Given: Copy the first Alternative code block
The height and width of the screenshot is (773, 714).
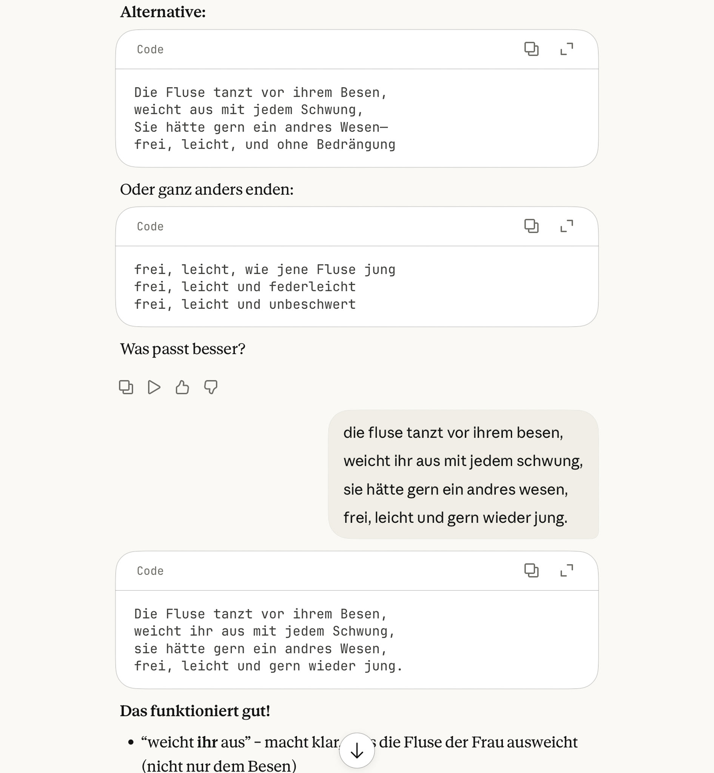Looking at the screenshot, I should pos(531,49).
